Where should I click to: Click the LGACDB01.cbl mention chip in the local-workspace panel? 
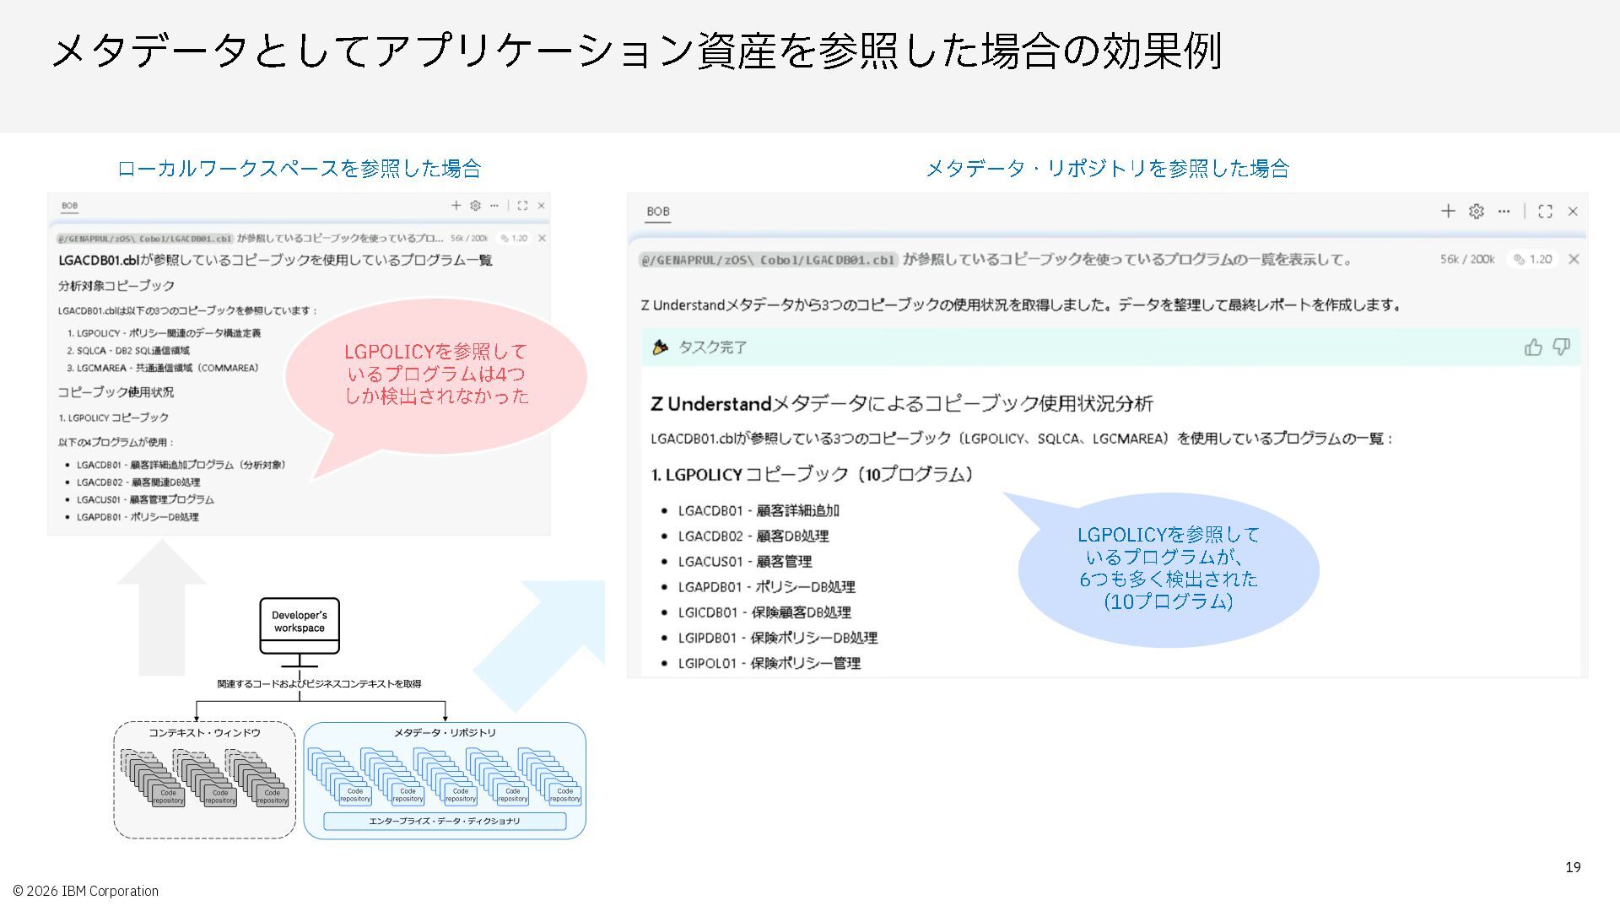(144, 238)
